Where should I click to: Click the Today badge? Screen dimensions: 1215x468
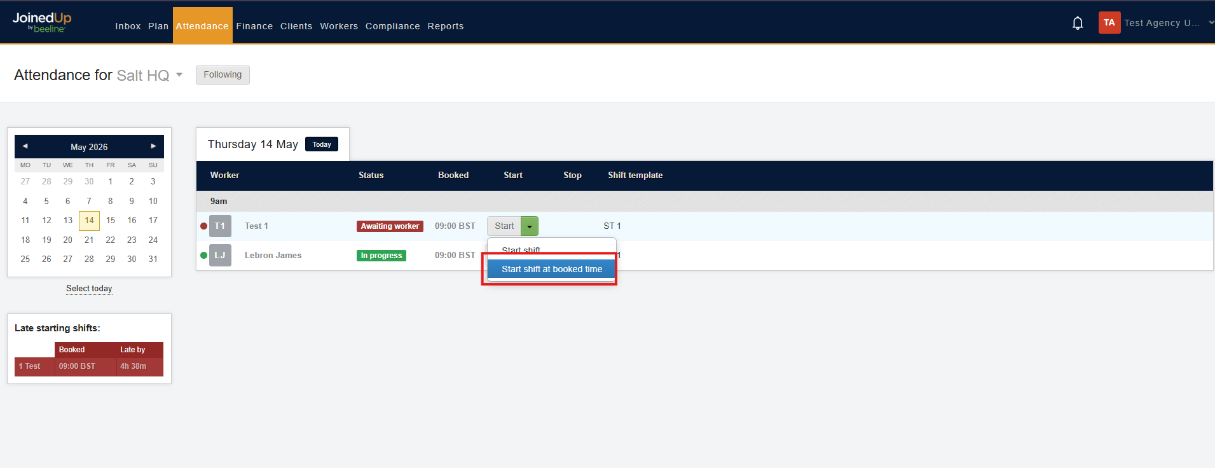click(x=322, y=144)
